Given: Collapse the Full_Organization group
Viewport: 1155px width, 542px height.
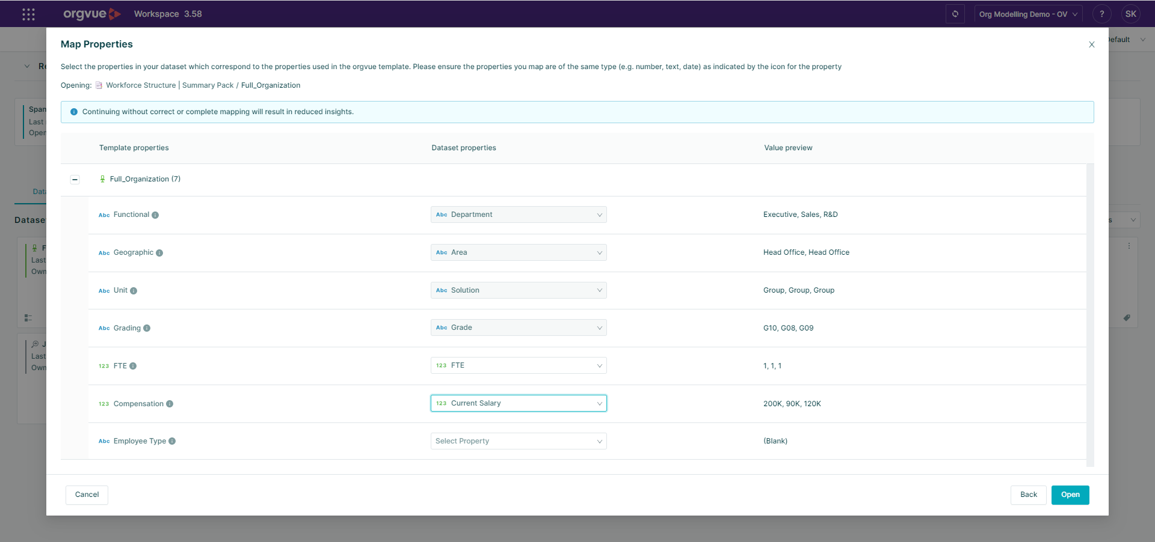Looking at the screenshot, I should tap(75, 180).
